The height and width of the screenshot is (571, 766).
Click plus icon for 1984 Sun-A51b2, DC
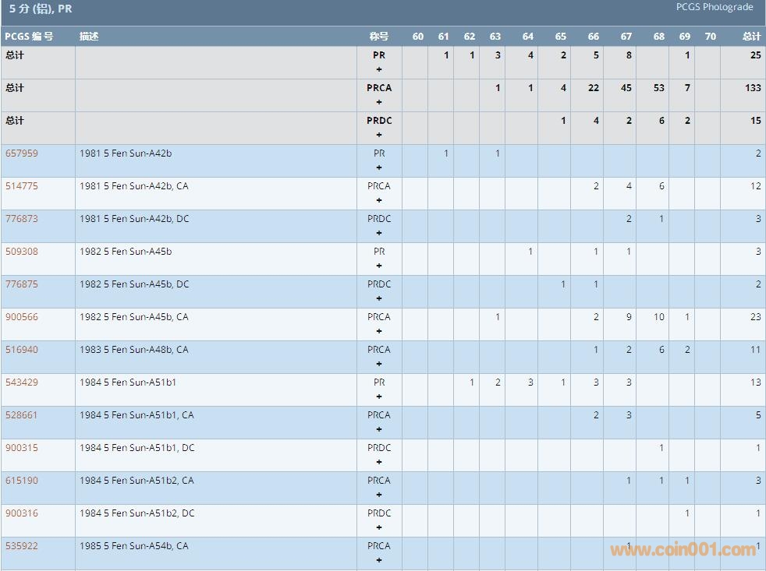[379, 527]
